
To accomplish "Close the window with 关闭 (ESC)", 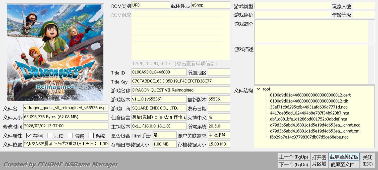I will click(368, 160).
